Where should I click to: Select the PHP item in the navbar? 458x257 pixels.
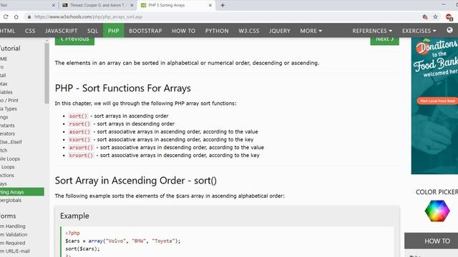coord(113,31)
